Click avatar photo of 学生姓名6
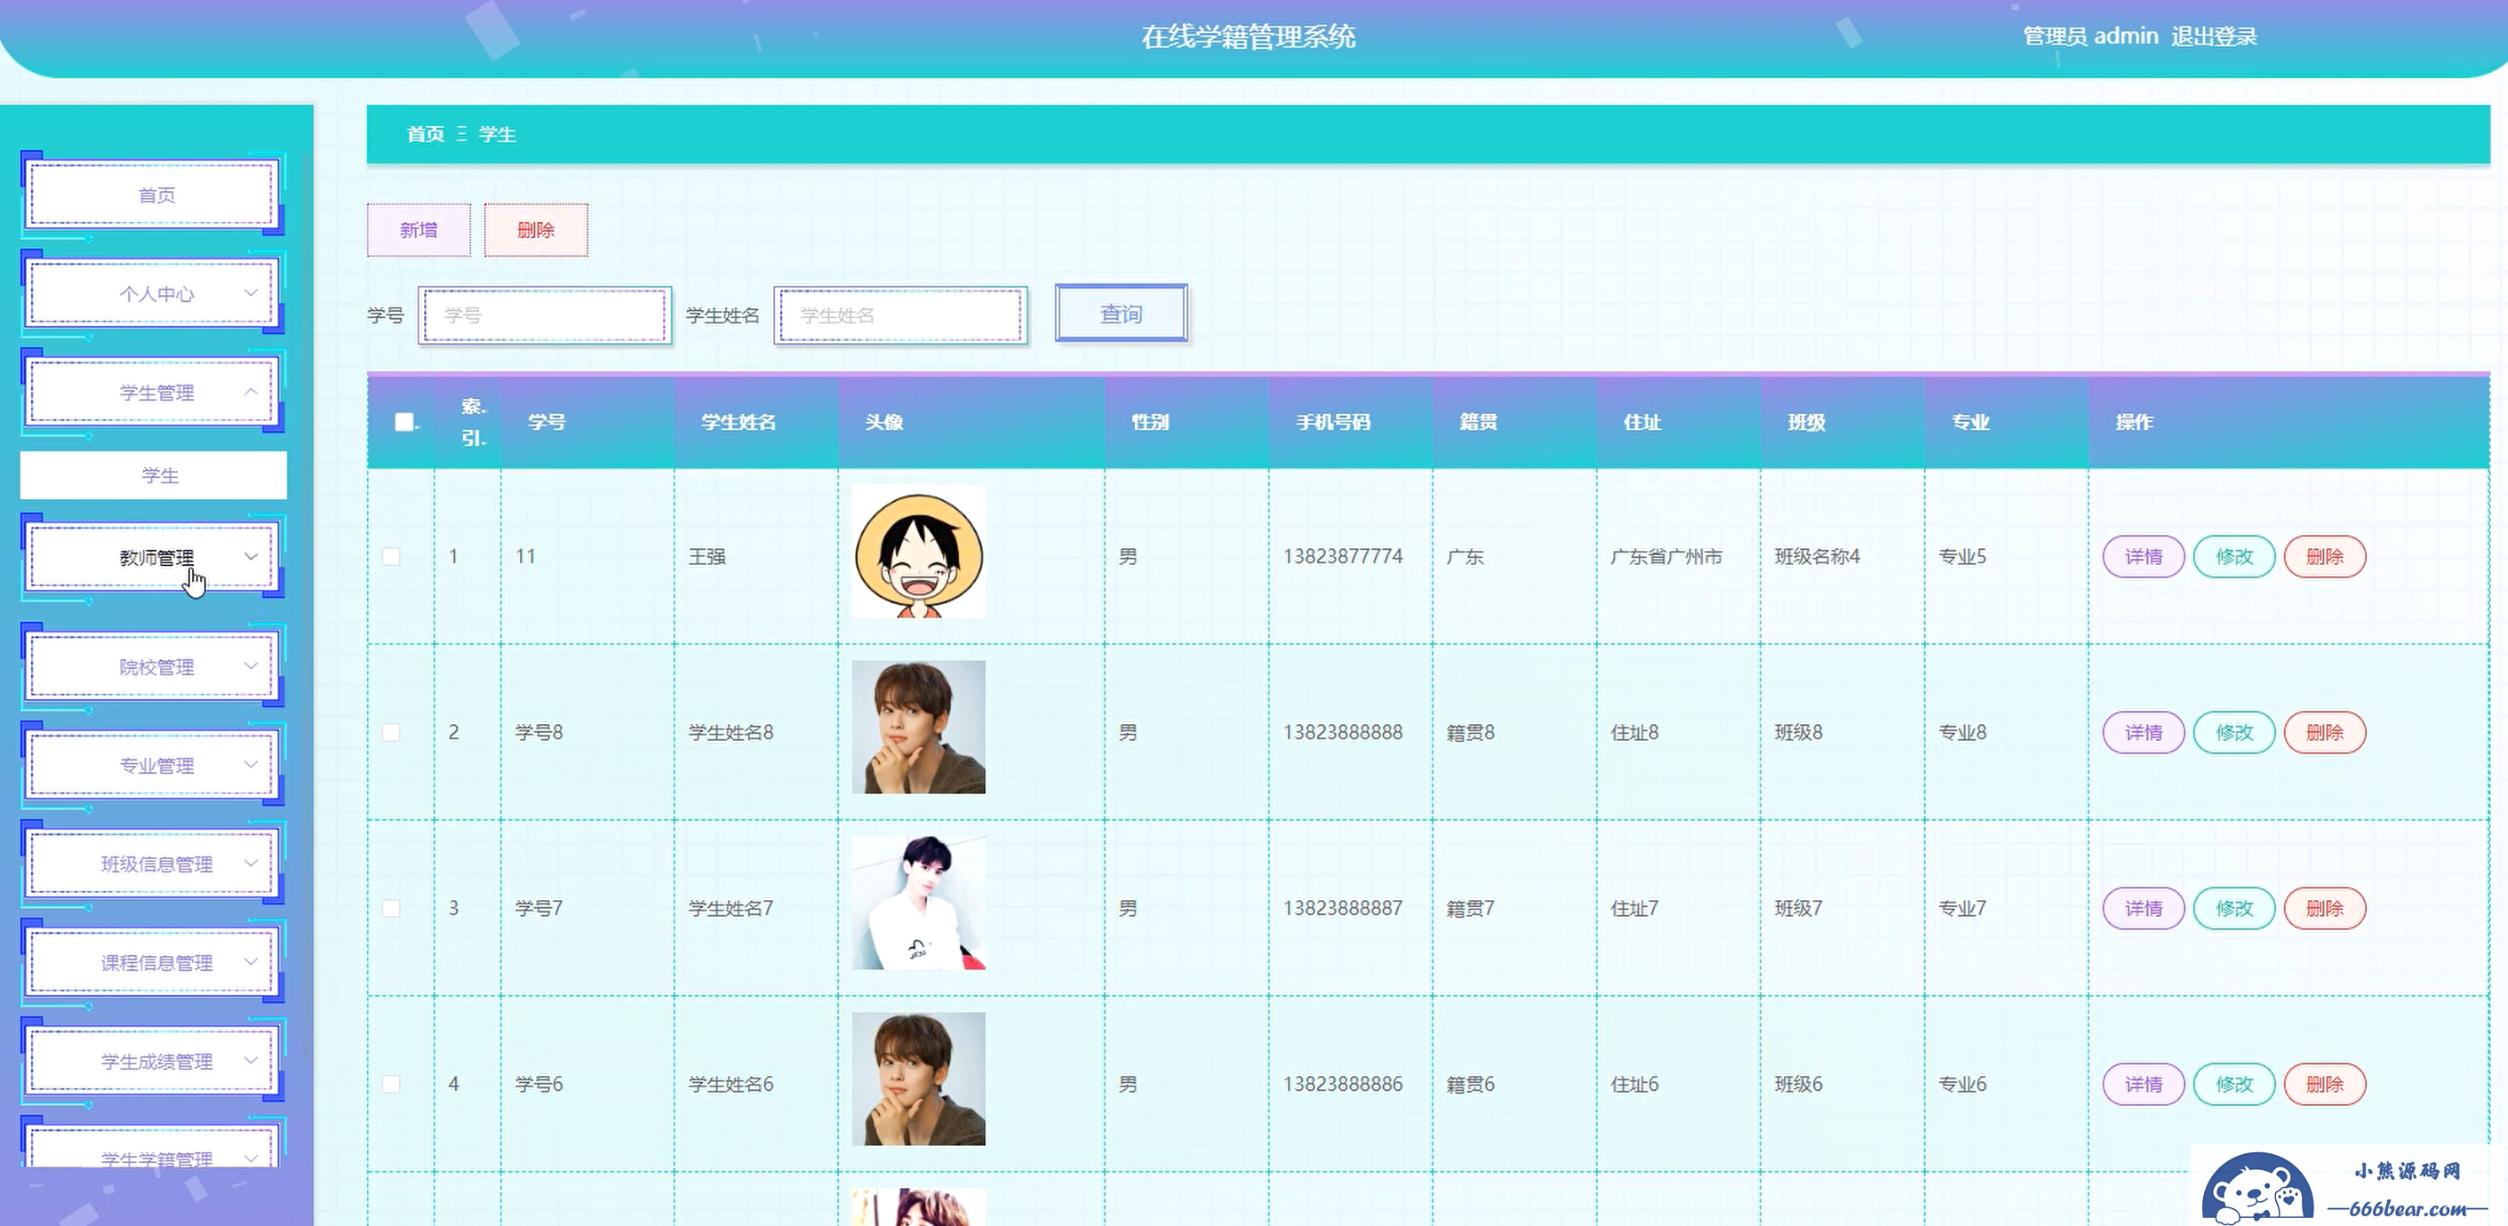2508x1226 pixels. pos(918,1079)
